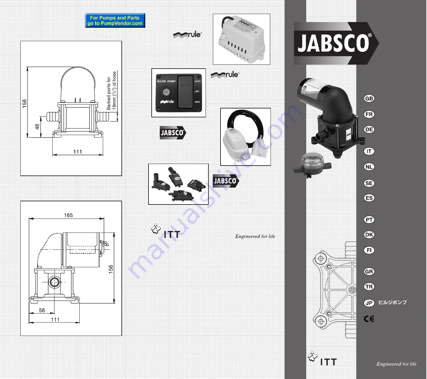Click the front-view pump outline drawing
The height and width of the screenshot is (379, 427).
(78, 103)
